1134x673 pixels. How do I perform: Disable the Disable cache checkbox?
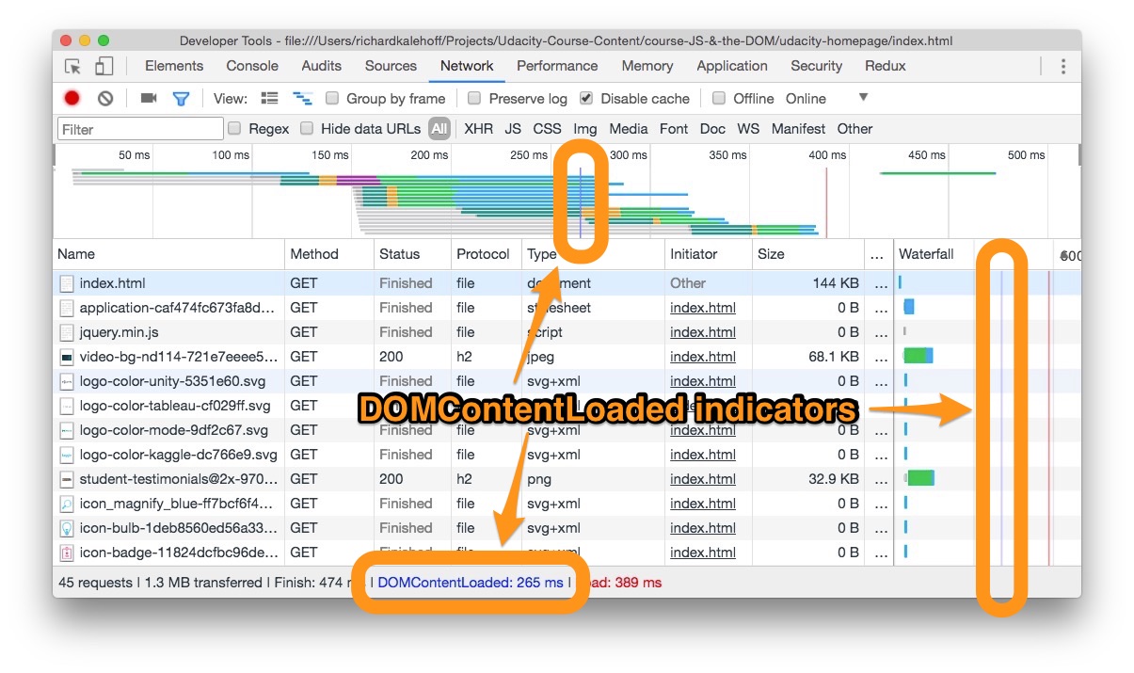click(x=585, y=98)
